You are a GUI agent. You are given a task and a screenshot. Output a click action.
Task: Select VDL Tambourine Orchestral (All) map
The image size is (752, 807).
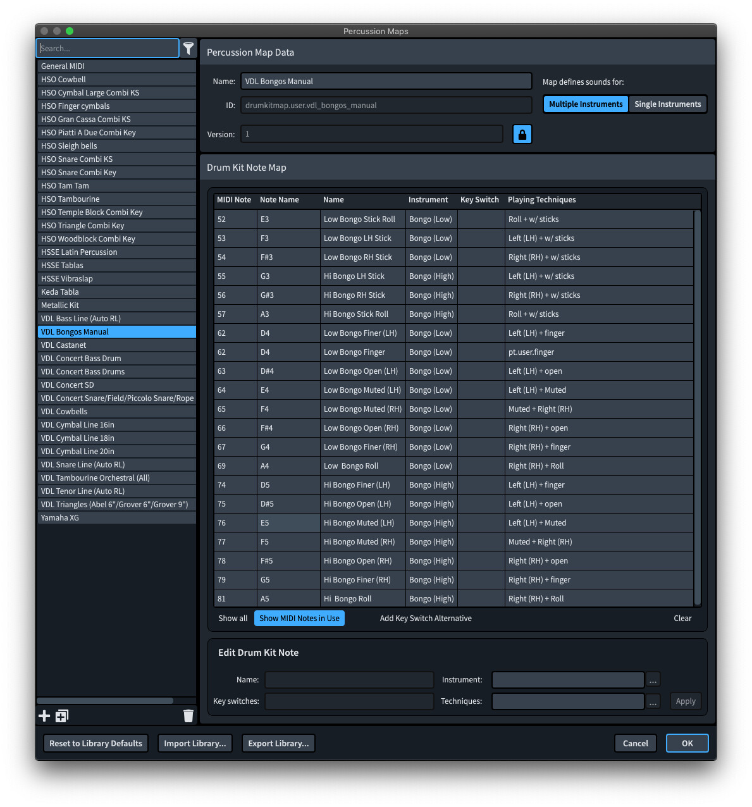pos(116,477)
